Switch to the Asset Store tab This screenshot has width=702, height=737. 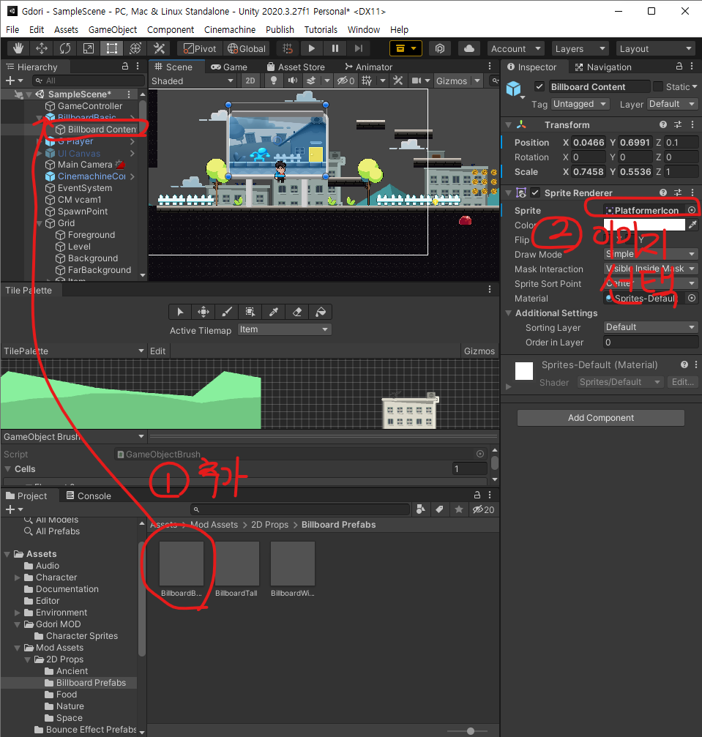coord(296,67)
